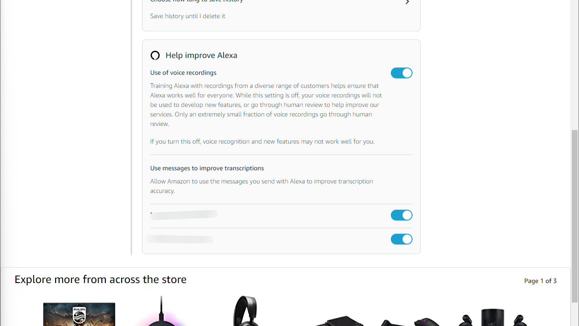Toggle the last switch in Help improve Alexa
This screenshot has height=326, width=579.
401,239
